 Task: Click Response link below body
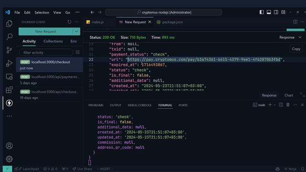269,96
